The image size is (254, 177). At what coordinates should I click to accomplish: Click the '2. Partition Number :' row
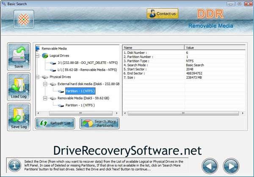tap(184, 57)
